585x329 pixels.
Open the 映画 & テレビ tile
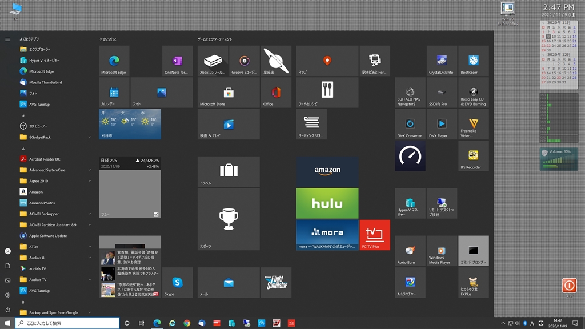pyautogui.click(x=229, y=124)
